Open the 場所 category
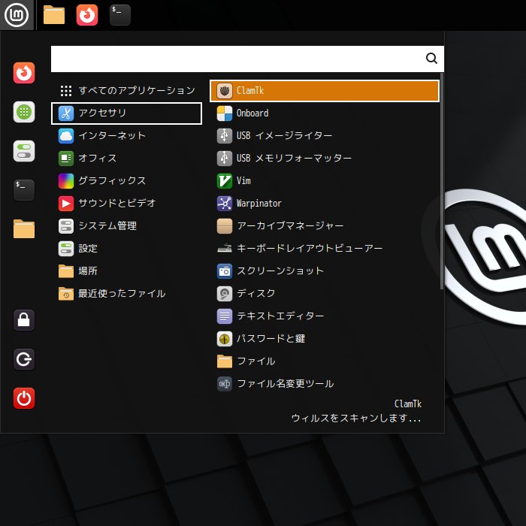The width and height of the screenshot is (526, 526). 126,271
